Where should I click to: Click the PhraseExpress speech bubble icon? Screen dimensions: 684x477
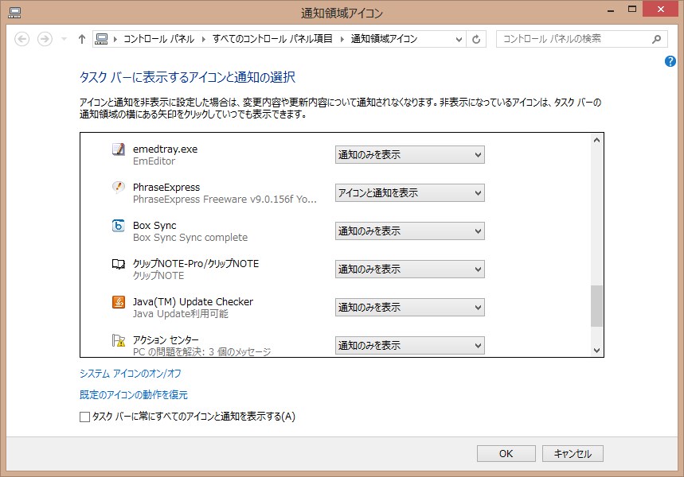(118, 188)
